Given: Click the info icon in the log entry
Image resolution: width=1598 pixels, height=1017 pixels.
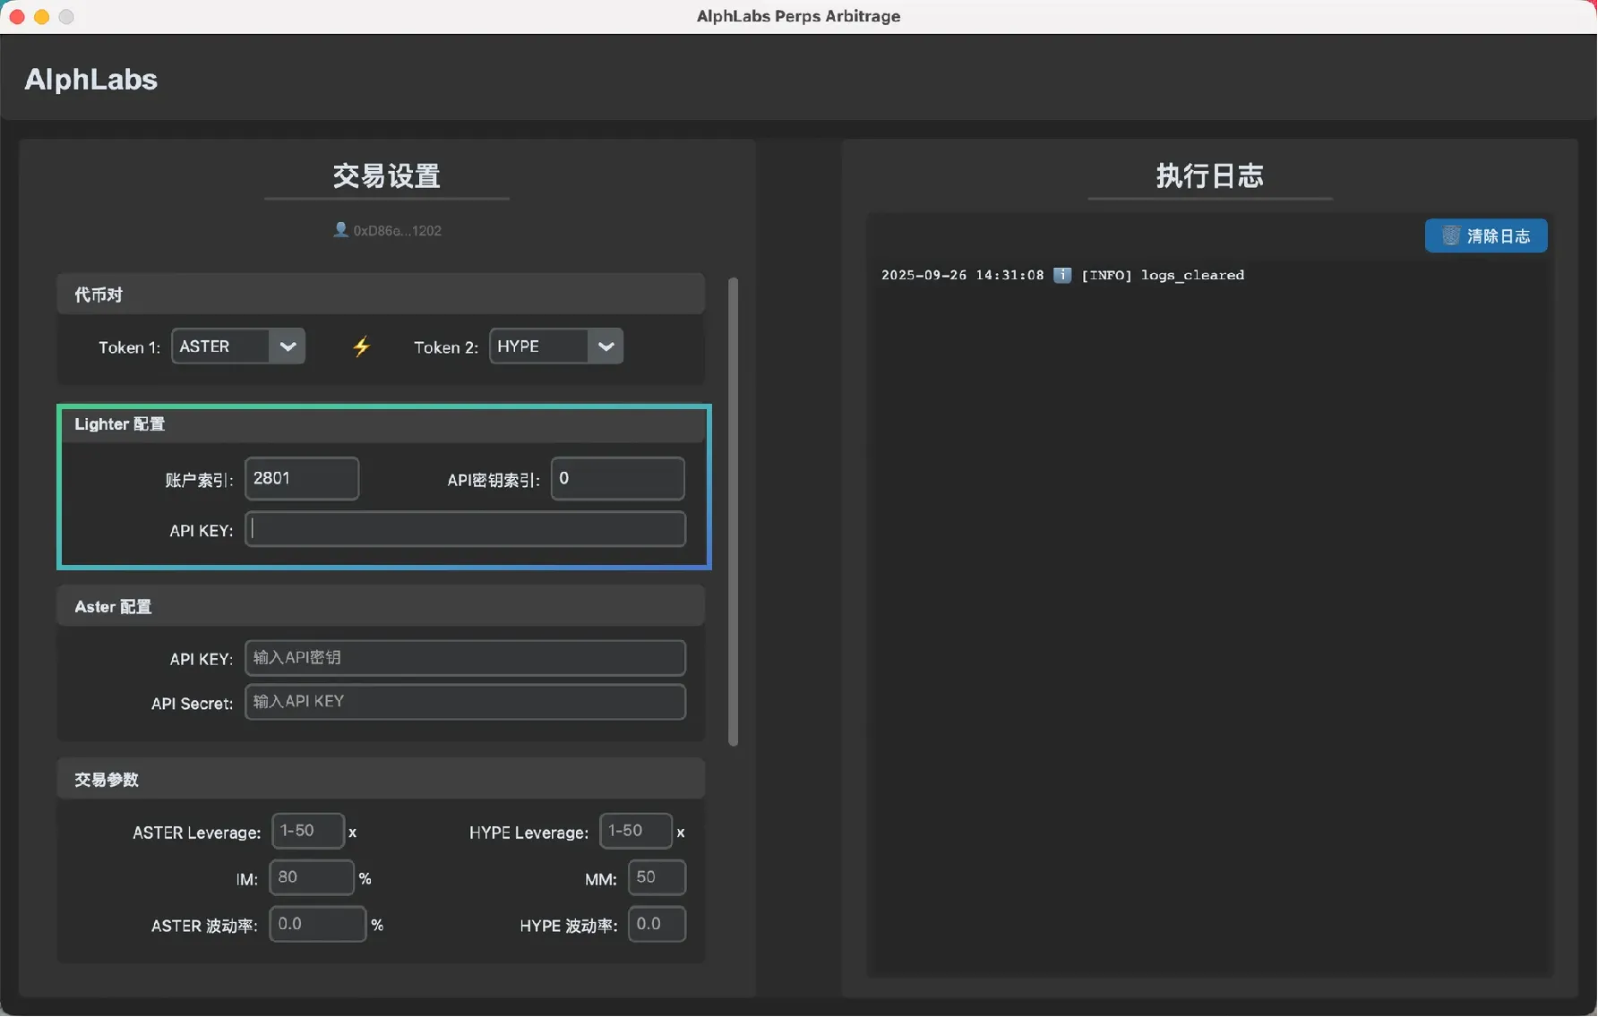Looking at the screenshot, I should [x=1062, y=275].
